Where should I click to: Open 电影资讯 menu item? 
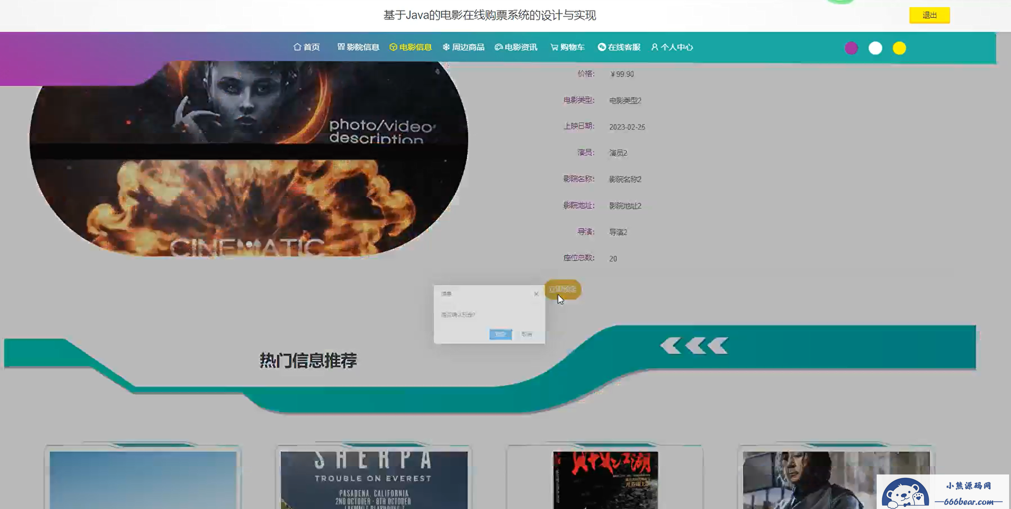[516, 47]
